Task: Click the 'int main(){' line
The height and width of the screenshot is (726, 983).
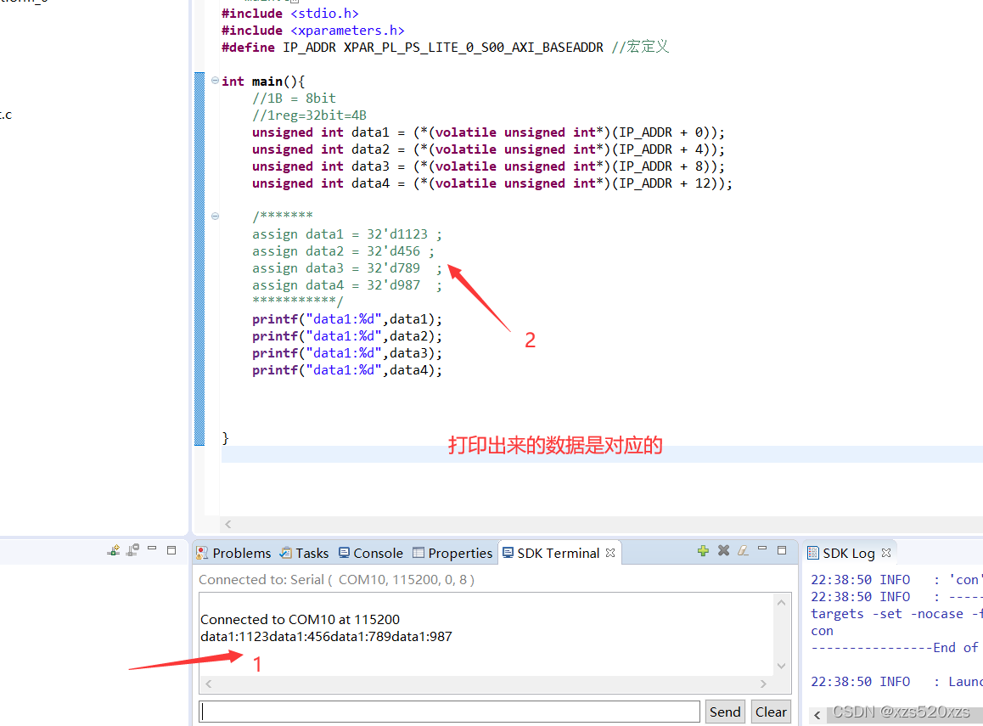Action: (263, 82)
